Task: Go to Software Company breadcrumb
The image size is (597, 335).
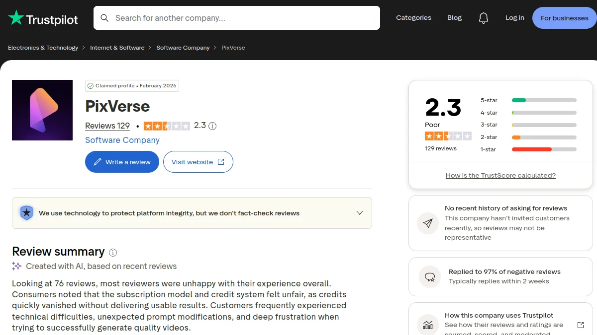Action: (183, 48)
